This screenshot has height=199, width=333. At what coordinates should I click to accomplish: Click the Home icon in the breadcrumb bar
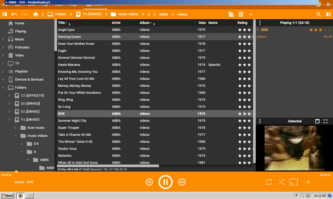tap(36, 14)
